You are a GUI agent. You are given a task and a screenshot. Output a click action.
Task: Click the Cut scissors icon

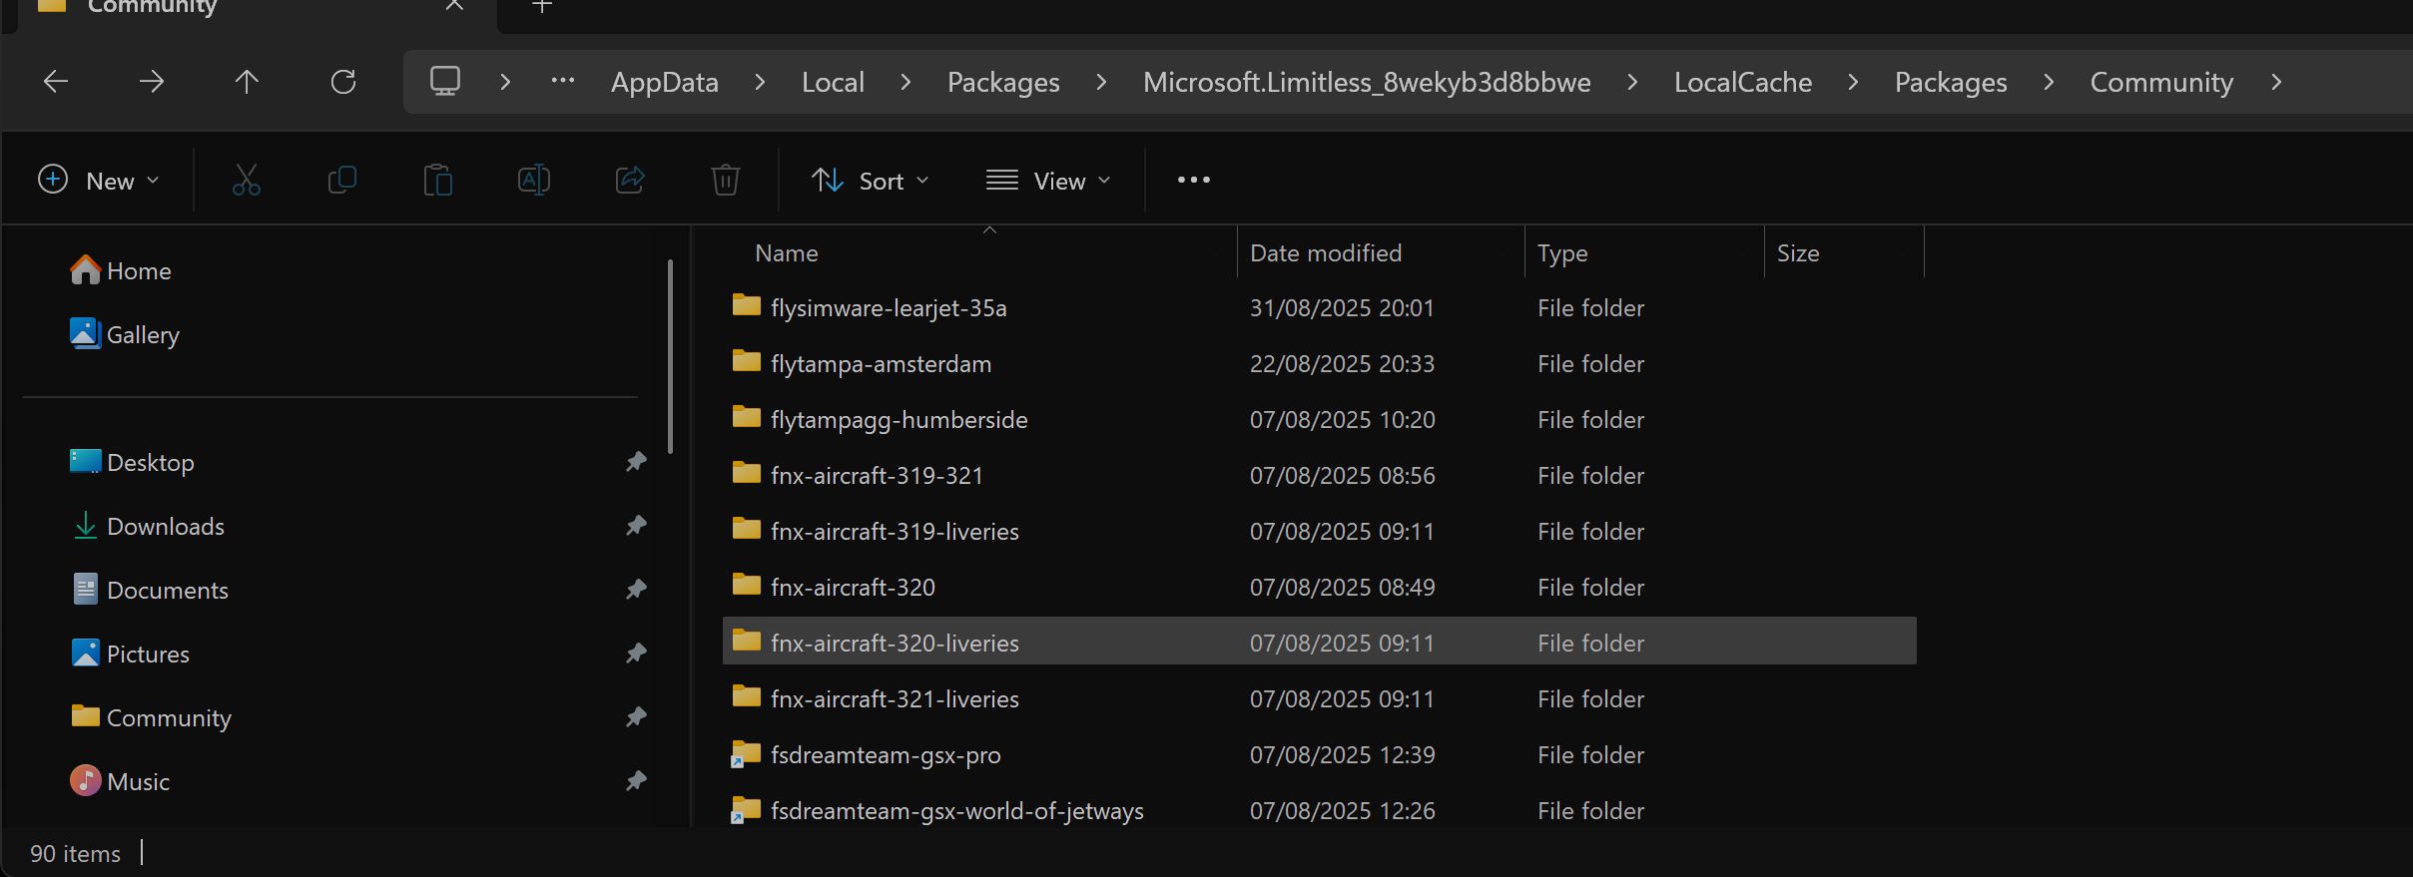tap(246, 181)
